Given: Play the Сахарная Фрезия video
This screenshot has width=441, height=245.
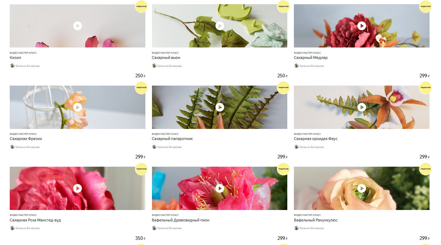Looking at the screenshot, I should pyautogui.click(x=77, y=107).
